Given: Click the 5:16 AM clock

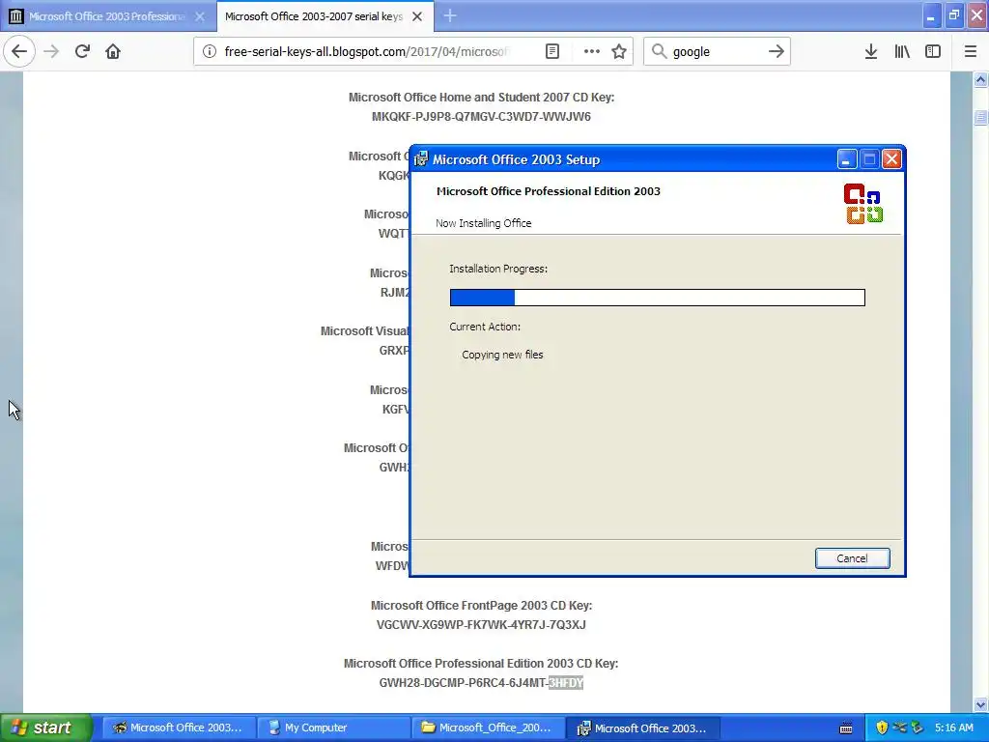Looking at the screenshot, I should pyautogui.click(x=953, y=728).
